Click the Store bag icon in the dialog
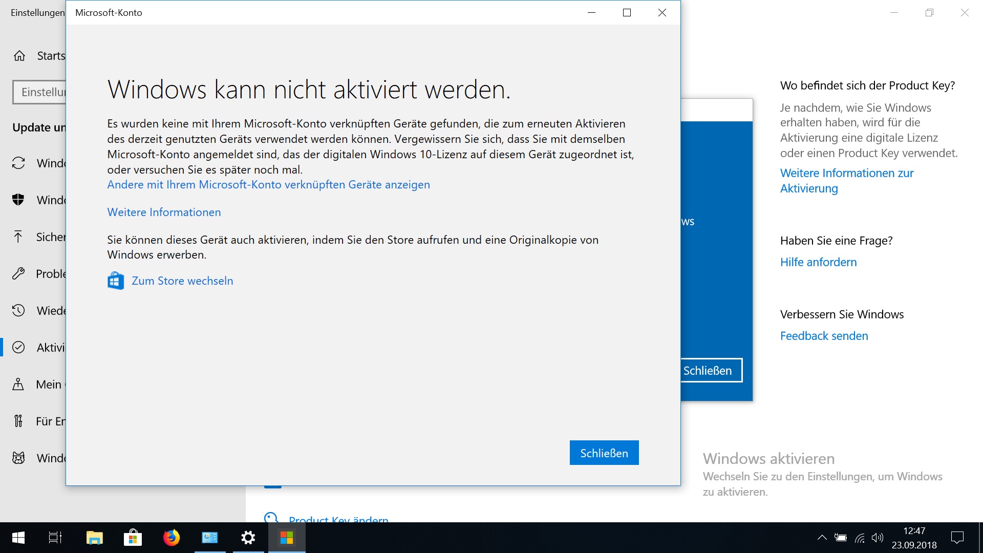983x553 pixels. pos(116,281)
